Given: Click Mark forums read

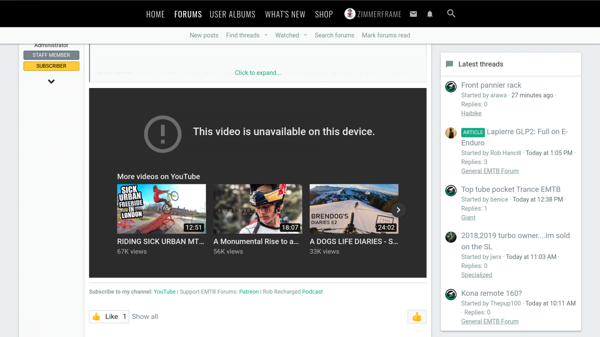Looking at the screenshot, I should (386, 35).
